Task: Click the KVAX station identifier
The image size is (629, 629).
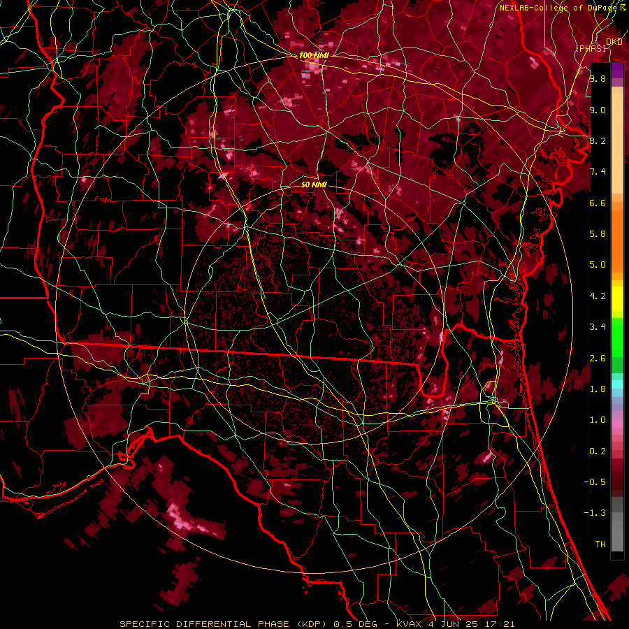Action: [x=407, y=624]
